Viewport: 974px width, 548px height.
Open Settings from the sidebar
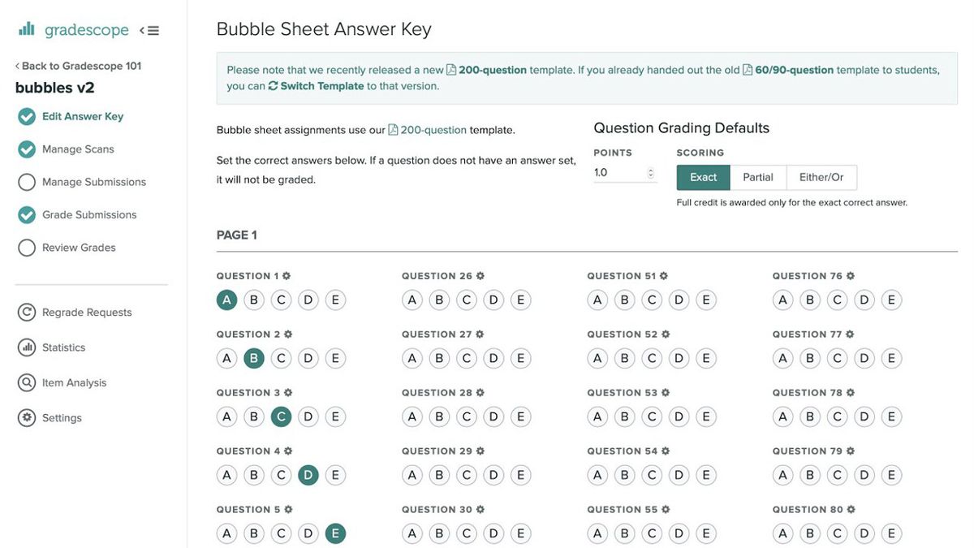click(62, 417)
